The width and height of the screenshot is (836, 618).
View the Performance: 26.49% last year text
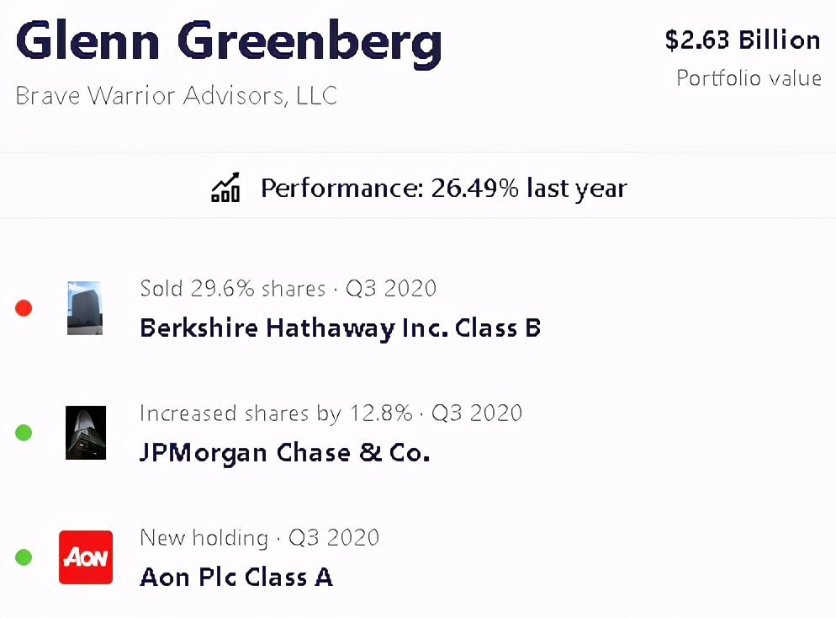(x=443, y=188)
